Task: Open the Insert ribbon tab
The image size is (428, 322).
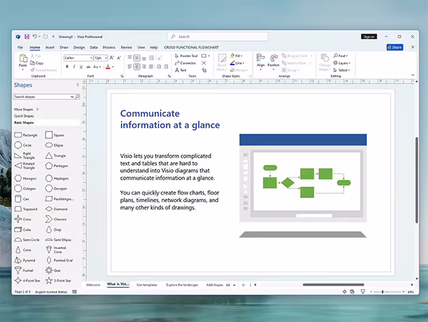Action: 50,47
